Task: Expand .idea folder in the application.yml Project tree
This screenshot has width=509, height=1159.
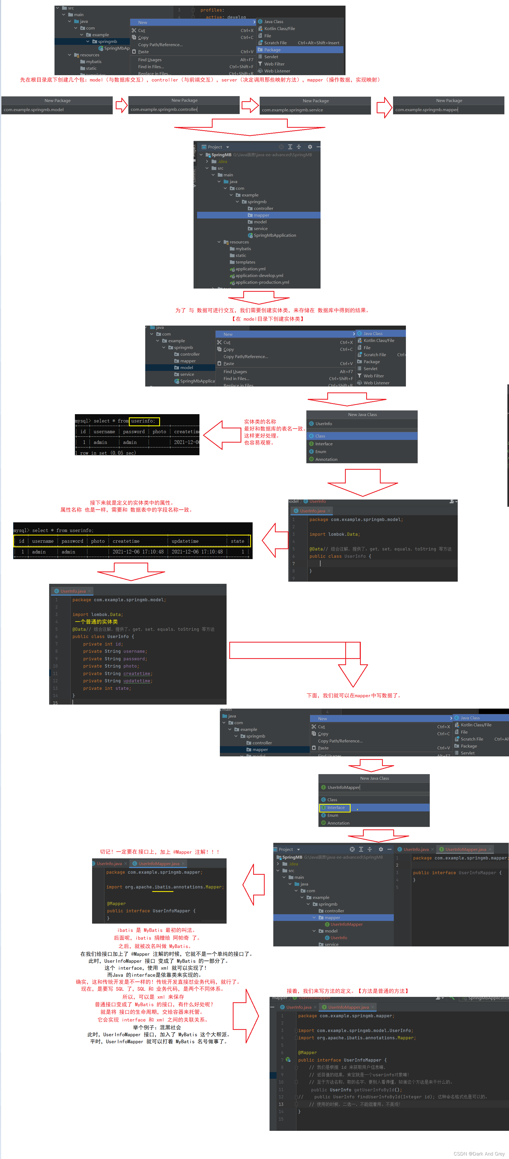Action: [x=207, y=162]
